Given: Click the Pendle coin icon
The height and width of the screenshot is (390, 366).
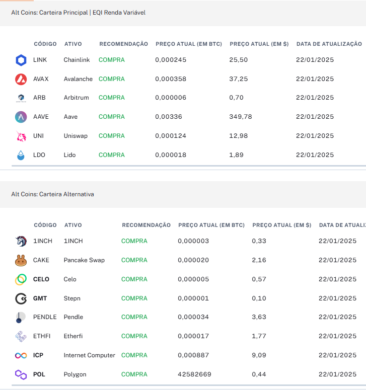Looking at the screenshot, I should [21, 318].
